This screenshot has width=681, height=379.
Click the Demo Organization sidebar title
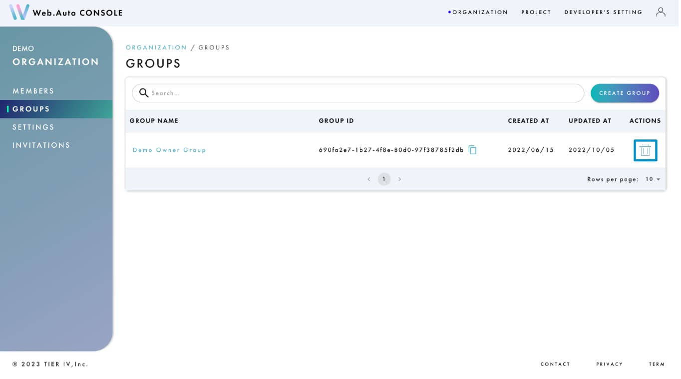[x=56, y=56]
